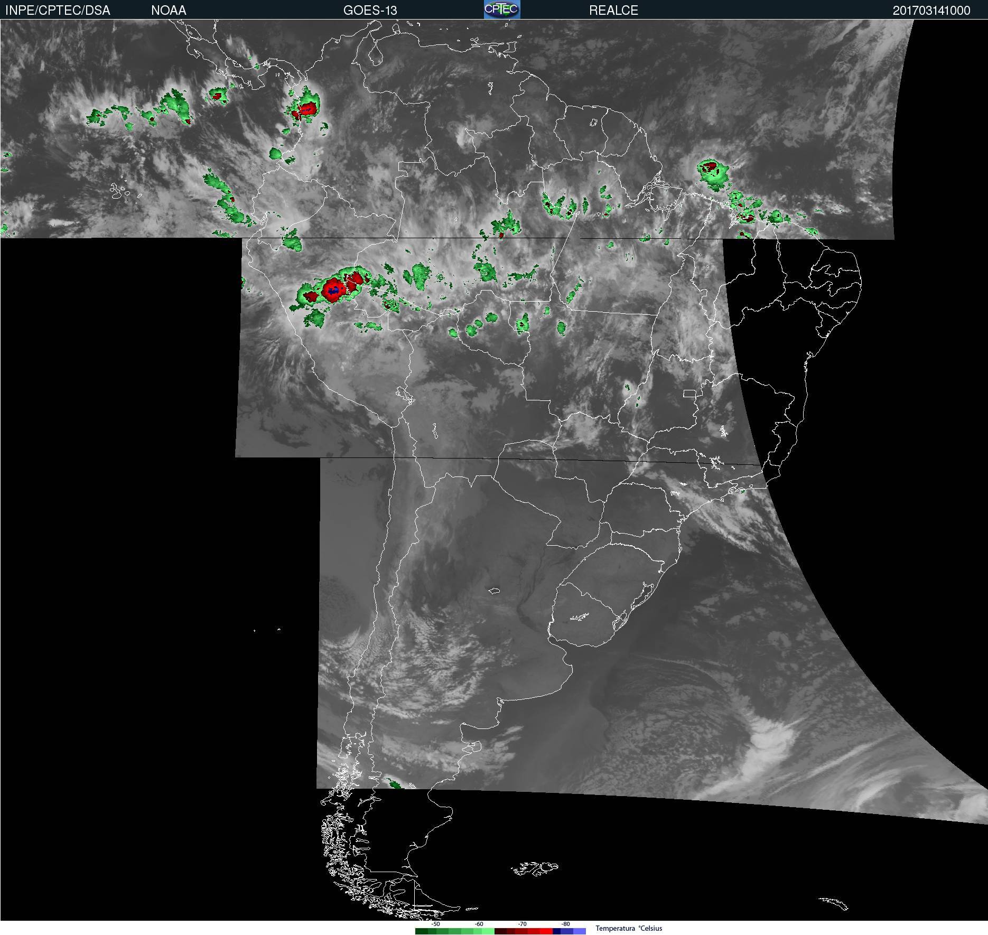This screenshot has height=935, width=988.
Task: Click the -50 legend value
Action: [435, 924]
